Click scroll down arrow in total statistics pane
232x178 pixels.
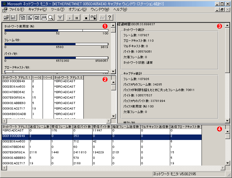pyautogui.click(x=227, y=120)
